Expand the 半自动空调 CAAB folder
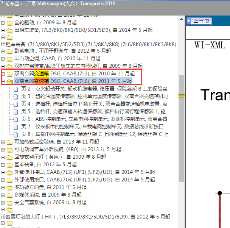Screen dimensions: 230x228 (3, 59)
